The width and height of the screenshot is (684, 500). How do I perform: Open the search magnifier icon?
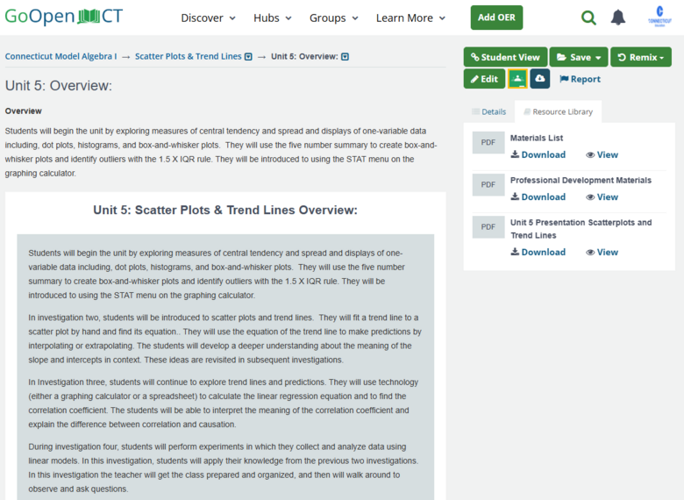click(x=588, y=18)
